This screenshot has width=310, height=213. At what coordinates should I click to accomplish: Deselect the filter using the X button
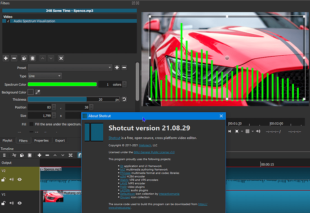[61, 58]
